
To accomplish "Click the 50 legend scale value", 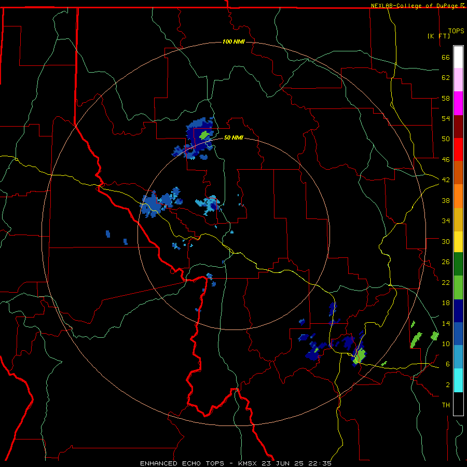I will coord(446,139).
